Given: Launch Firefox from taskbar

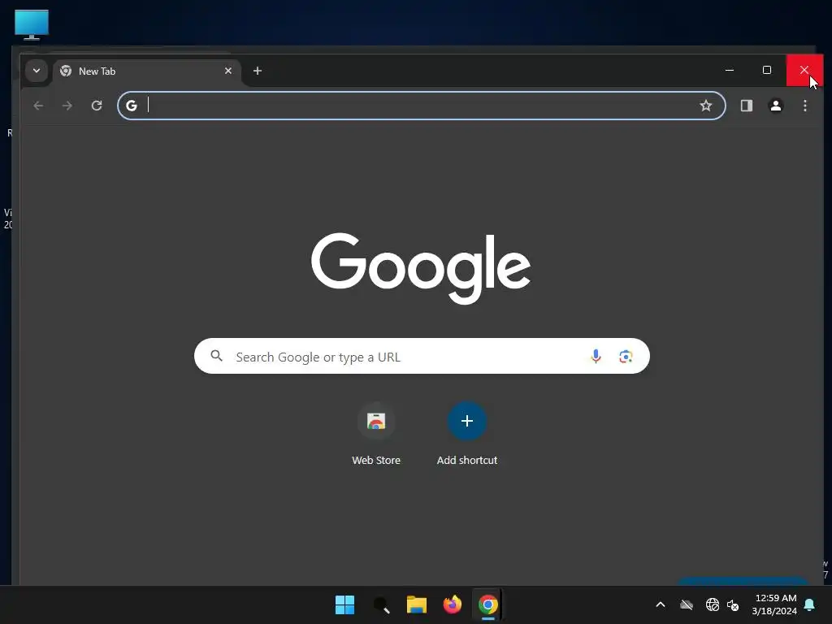Looking at the screenshot, I should tap(452, 604).
